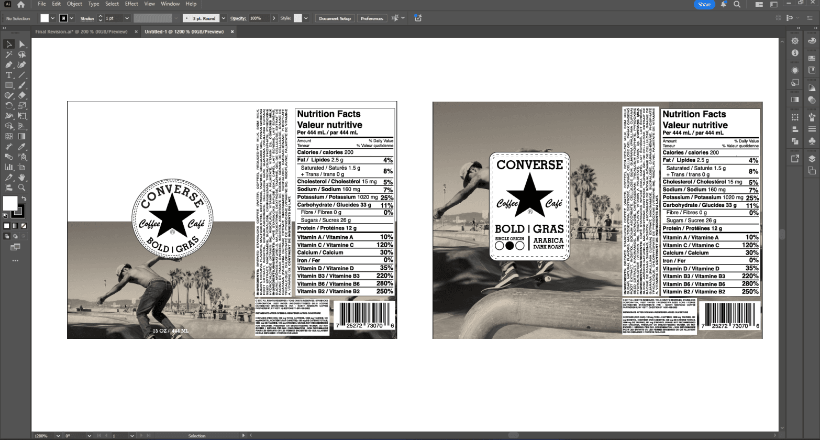Go to the Home screen icon

(x=21, y=4)
